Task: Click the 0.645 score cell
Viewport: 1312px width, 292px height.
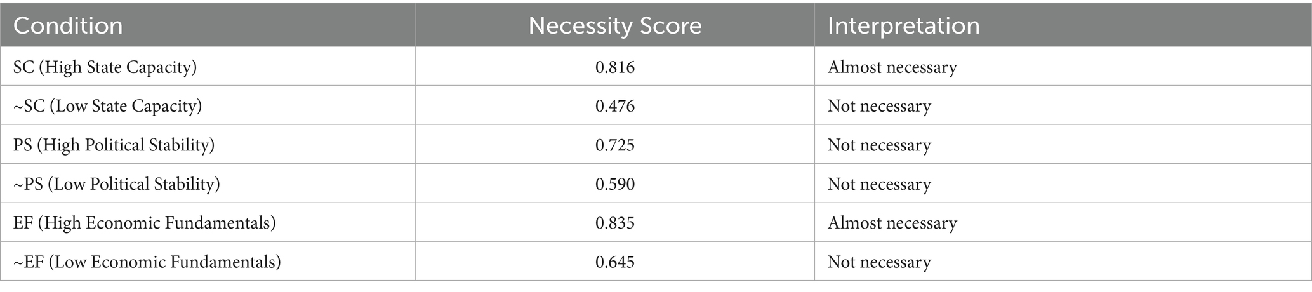Action: [614, 262]
